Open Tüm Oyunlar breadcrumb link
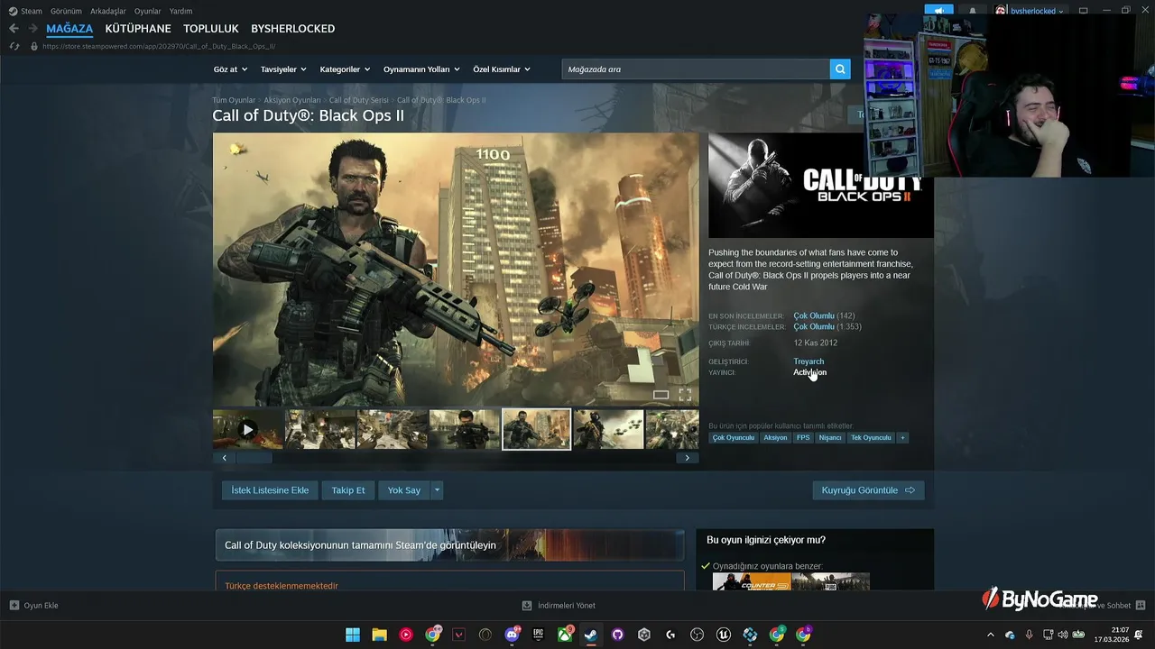Screen dimensions: 1155x649 point(234,100)
